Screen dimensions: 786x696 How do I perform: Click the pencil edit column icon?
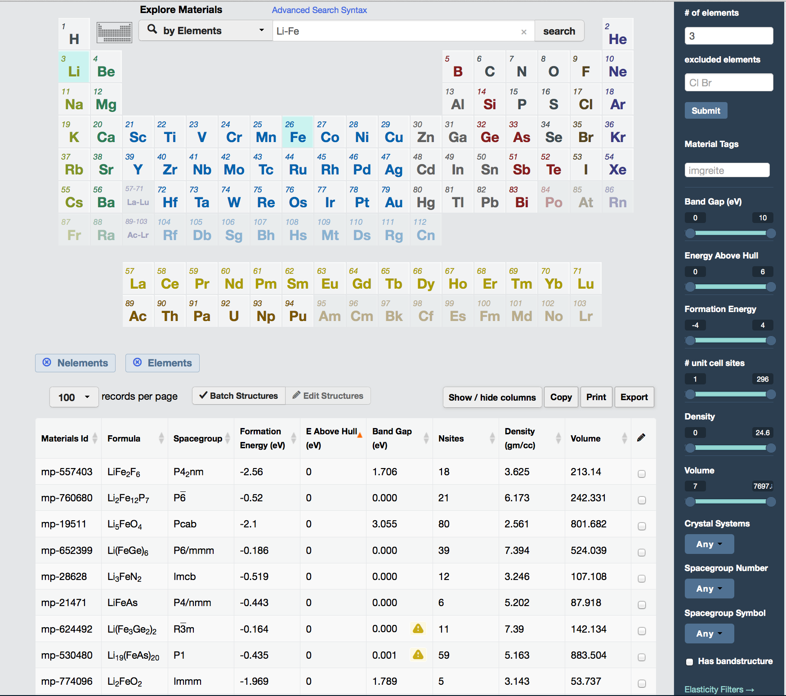pos(641,437)
